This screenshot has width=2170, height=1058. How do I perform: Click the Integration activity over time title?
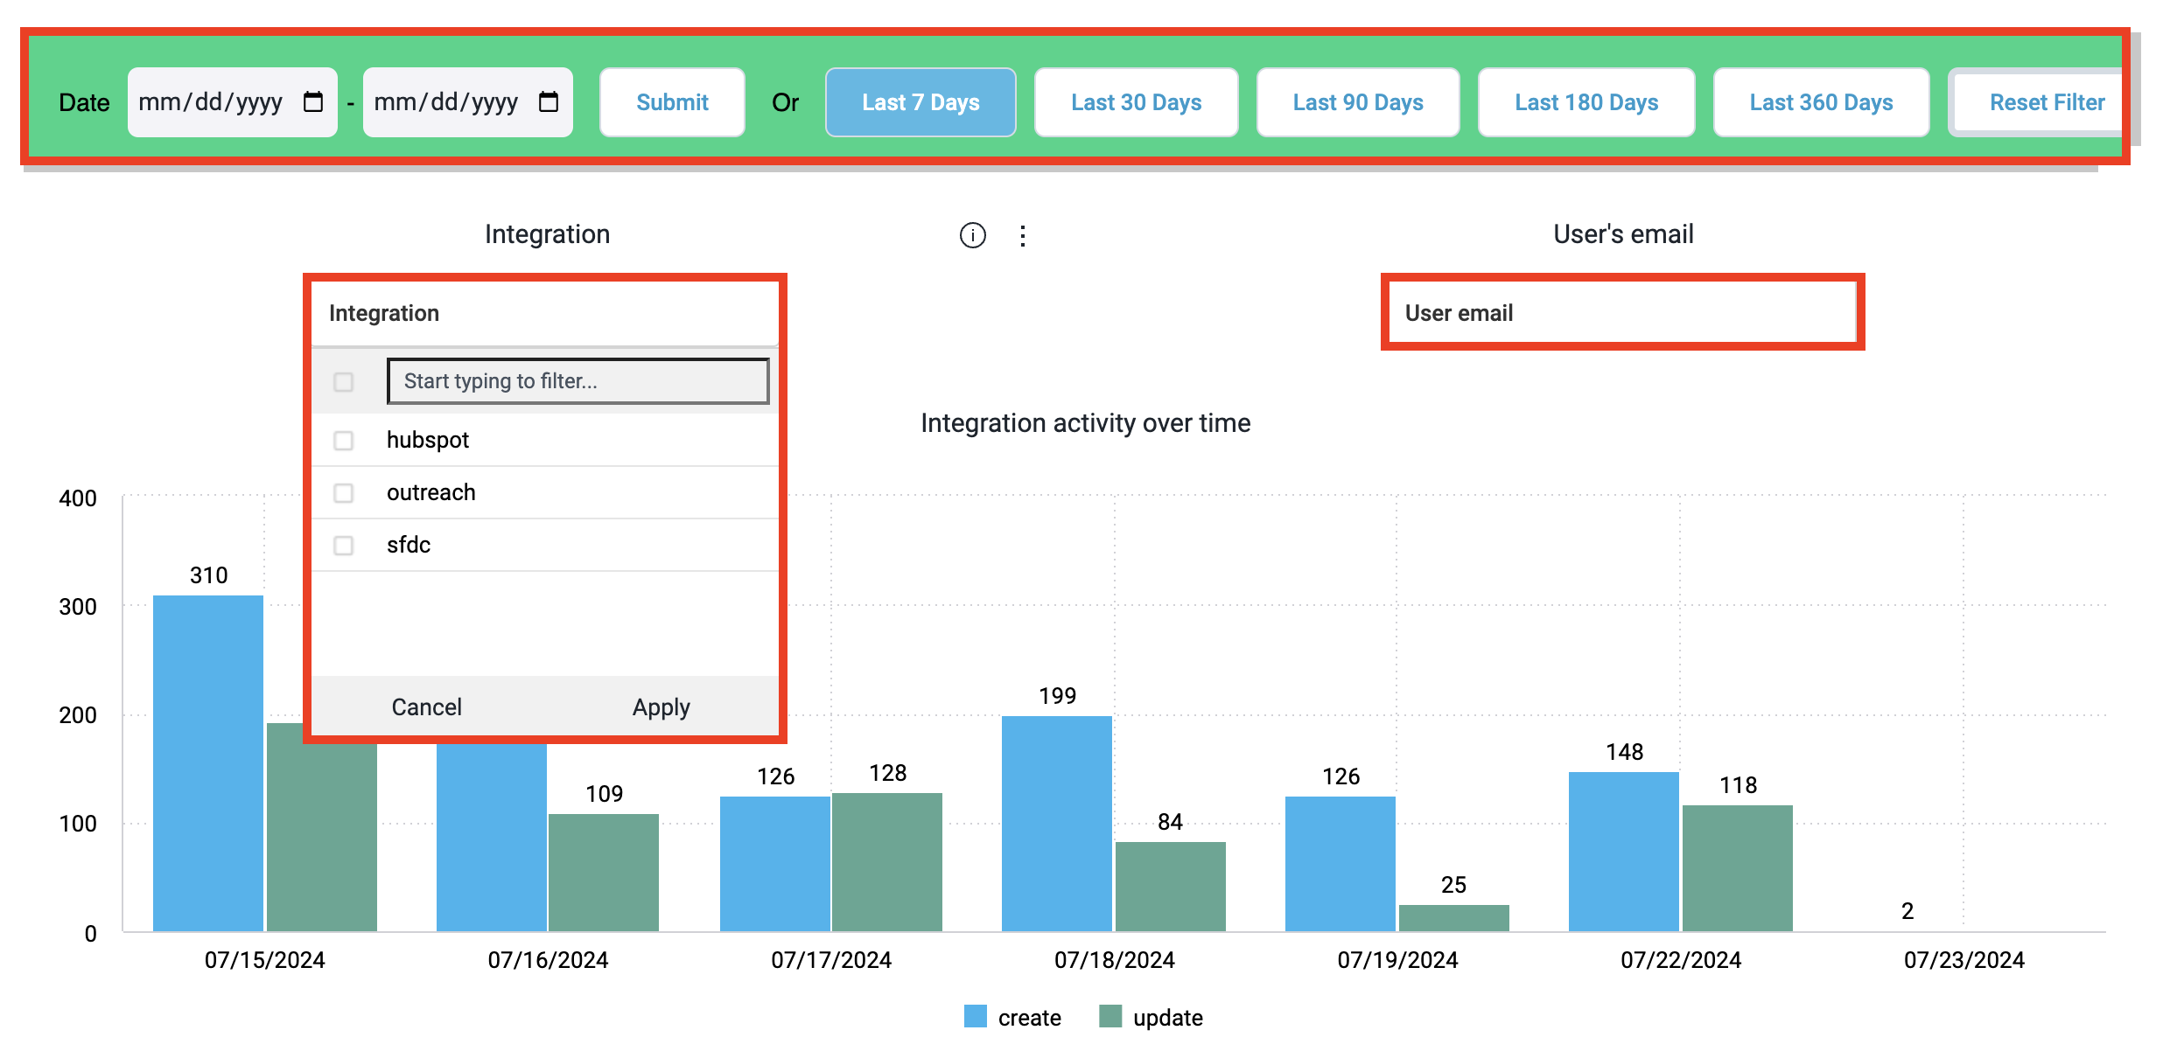1086,423
